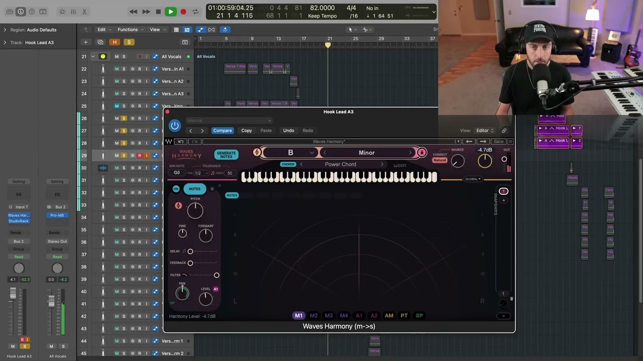The height and width of the screenshot is (361, 643).
Task: Toggle the voice ON button
Action: point(176,189)
